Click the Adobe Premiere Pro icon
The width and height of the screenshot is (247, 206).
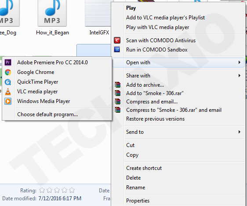click(x=8, y=63)
